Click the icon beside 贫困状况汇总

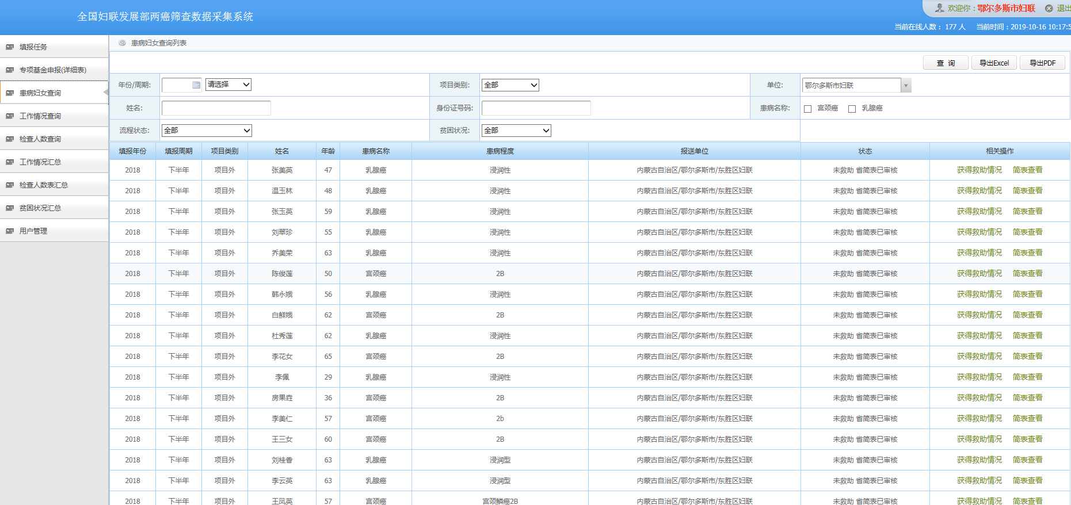pyautogui.click(x=10, y=208)
